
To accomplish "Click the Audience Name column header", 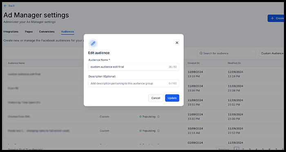I will [16, 63].
